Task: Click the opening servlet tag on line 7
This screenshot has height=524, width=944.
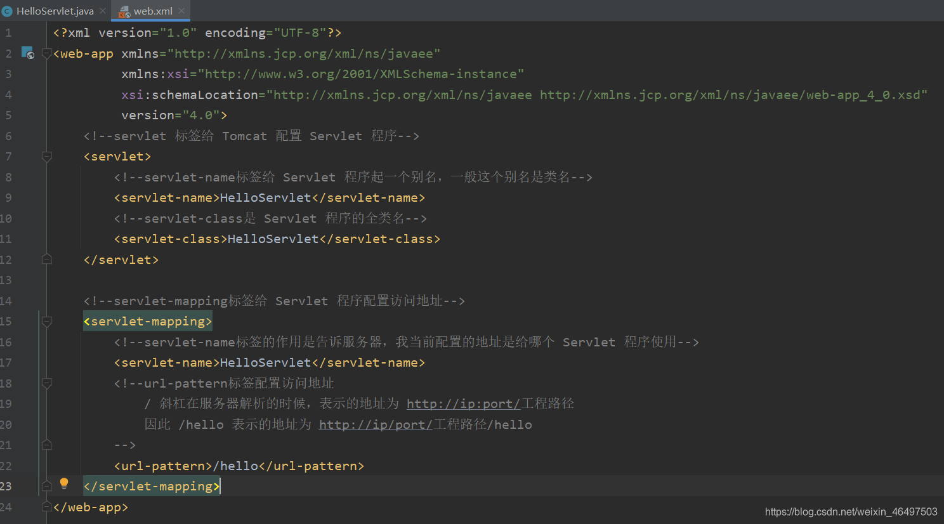Action: tap(117, 156)
